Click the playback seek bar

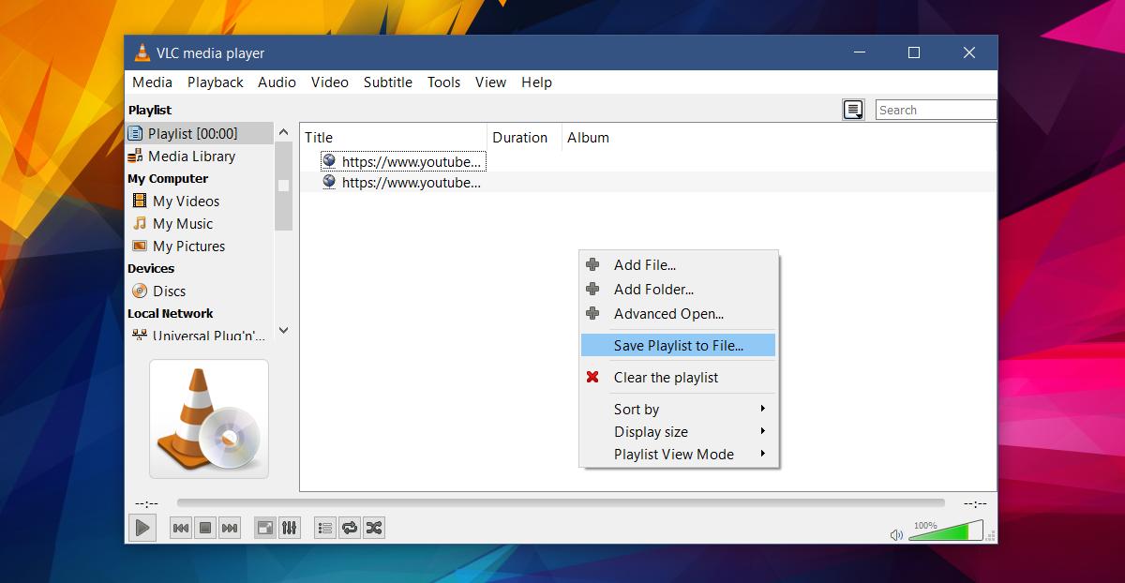(x=561, y=503)
